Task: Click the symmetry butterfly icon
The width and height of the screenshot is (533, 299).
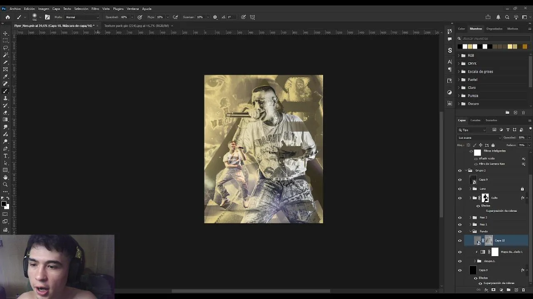Action: 252,17
